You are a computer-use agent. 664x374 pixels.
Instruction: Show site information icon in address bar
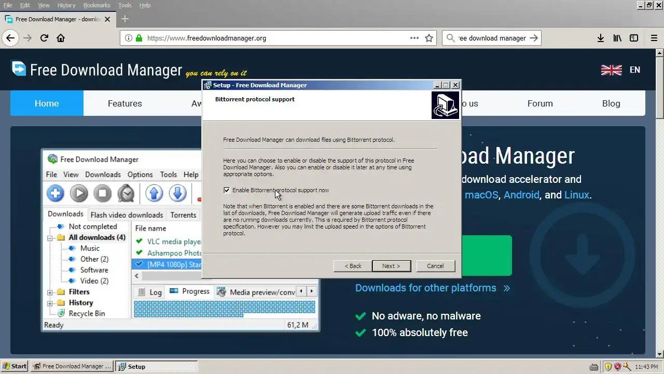pos(129,38)
